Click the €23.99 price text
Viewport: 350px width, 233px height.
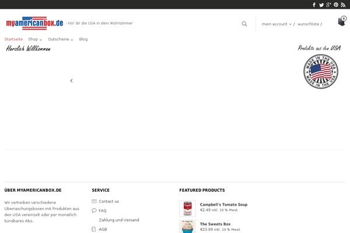[206, 230]
